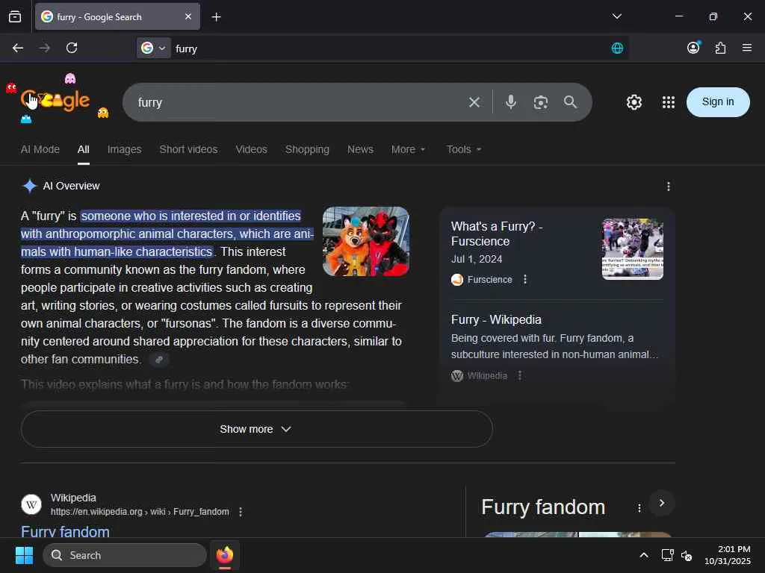Open the en.wikipedia.org Furry_fandom URL
This screenshot has height=573, width=765.
(140, 512)
